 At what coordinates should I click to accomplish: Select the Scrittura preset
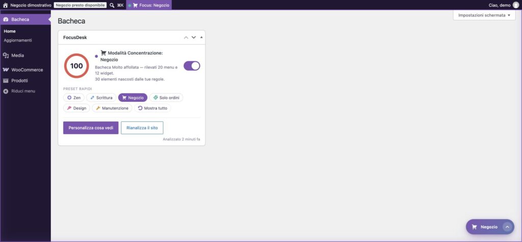pyautogui.click(x=101, y=98)
